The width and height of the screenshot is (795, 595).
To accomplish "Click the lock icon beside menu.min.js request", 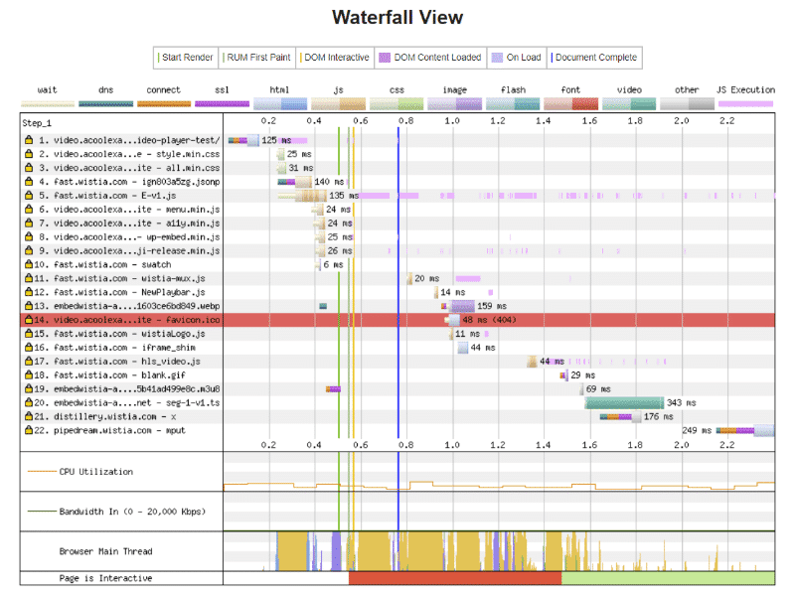I will (29, 209).
